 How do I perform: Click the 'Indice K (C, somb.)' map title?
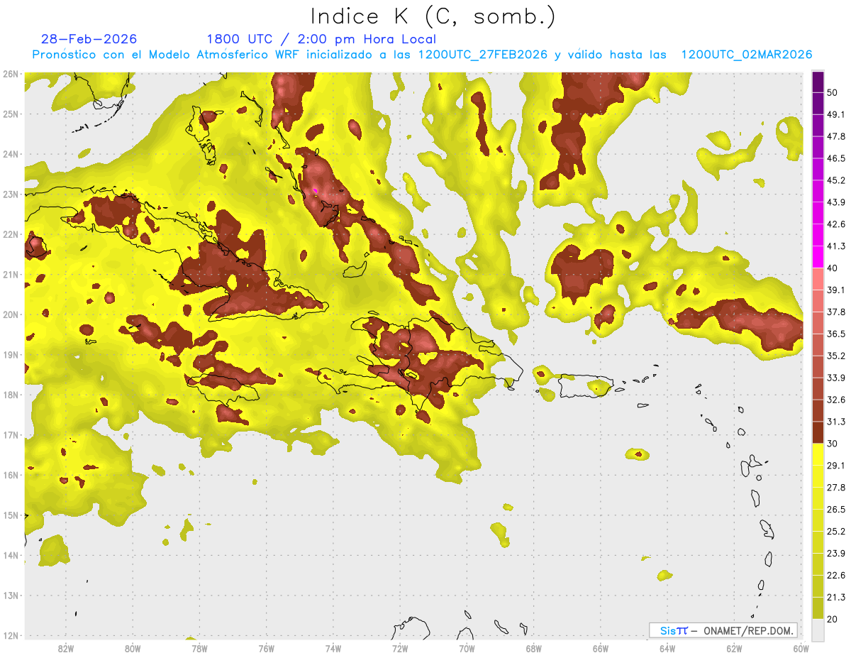point(433,16)
